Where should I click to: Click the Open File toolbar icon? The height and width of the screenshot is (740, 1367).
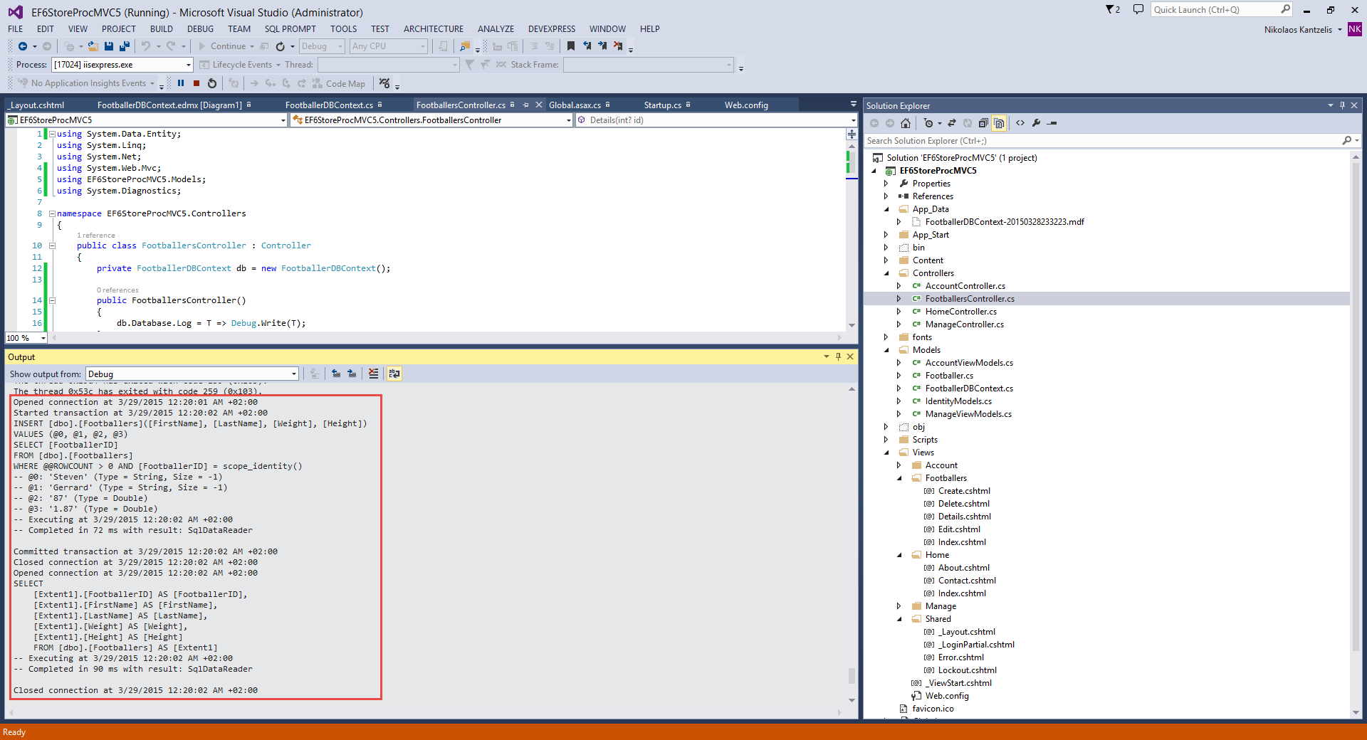[x=93, y=46]
